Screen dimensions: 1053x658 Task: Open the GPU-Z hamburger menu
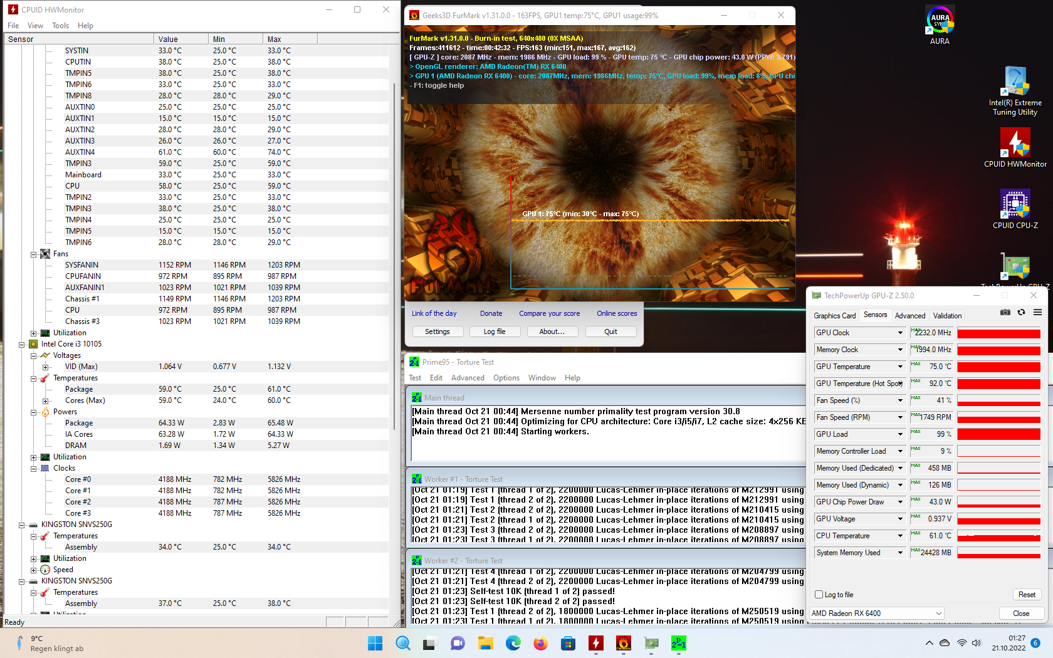pos(1037,312)
